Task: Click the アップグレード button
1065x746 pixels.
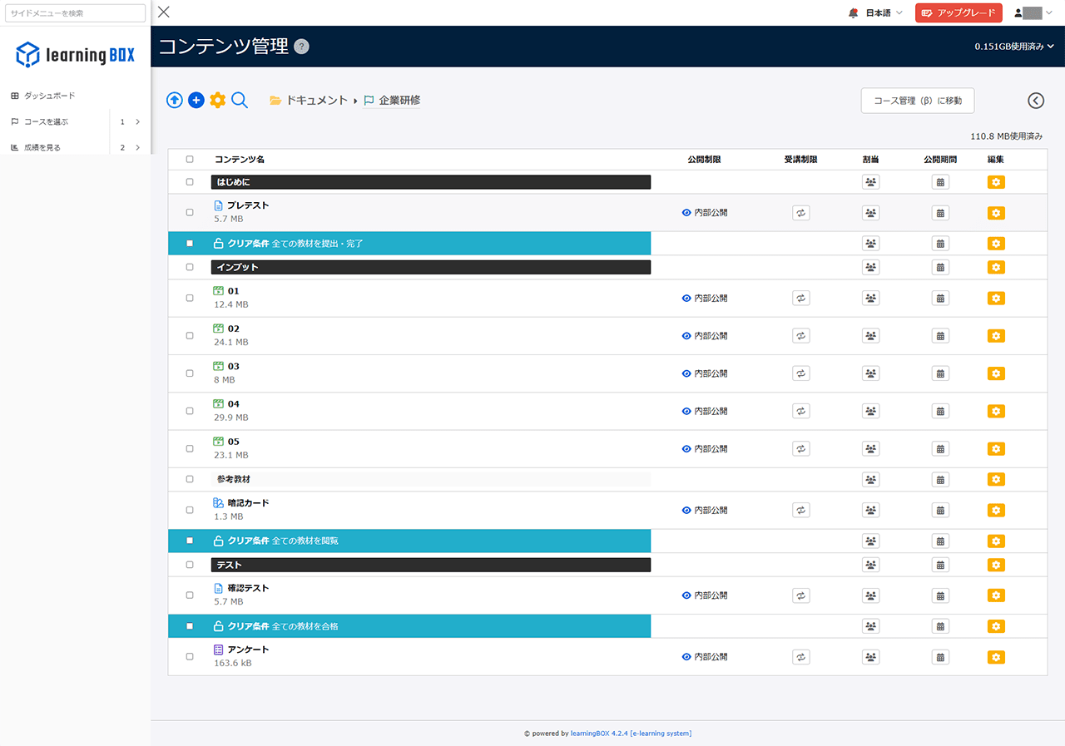Action: pos(958,12)
